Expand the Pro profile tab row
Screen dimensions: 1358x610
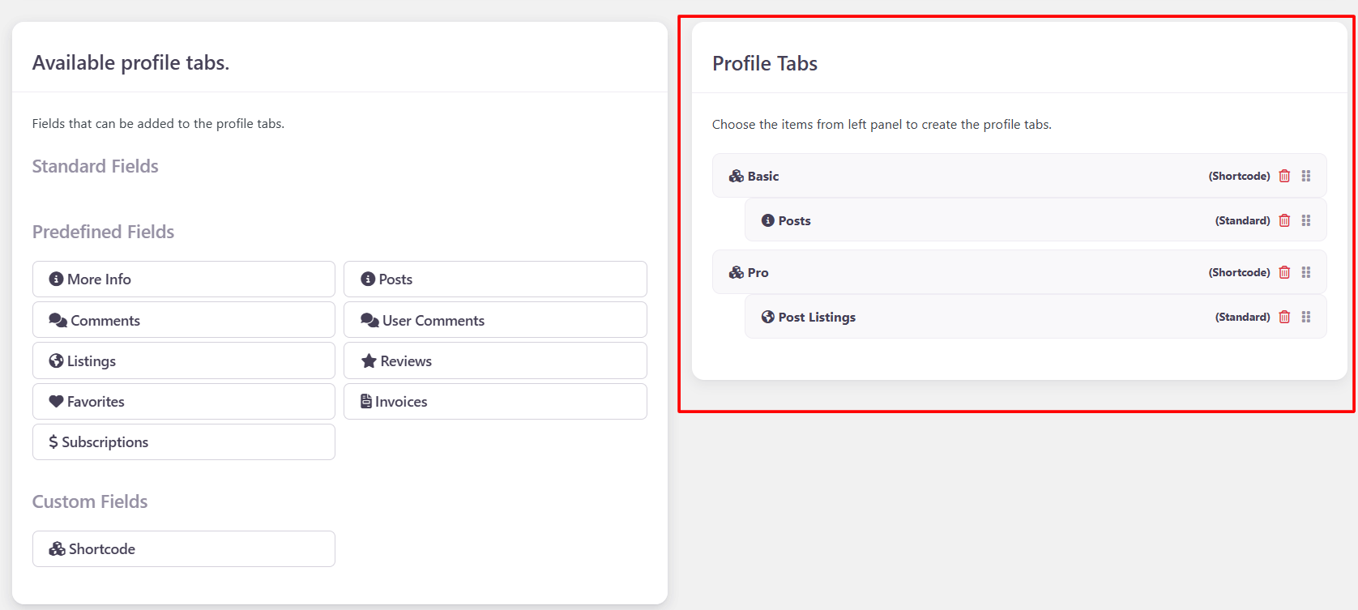pos(932,272)
